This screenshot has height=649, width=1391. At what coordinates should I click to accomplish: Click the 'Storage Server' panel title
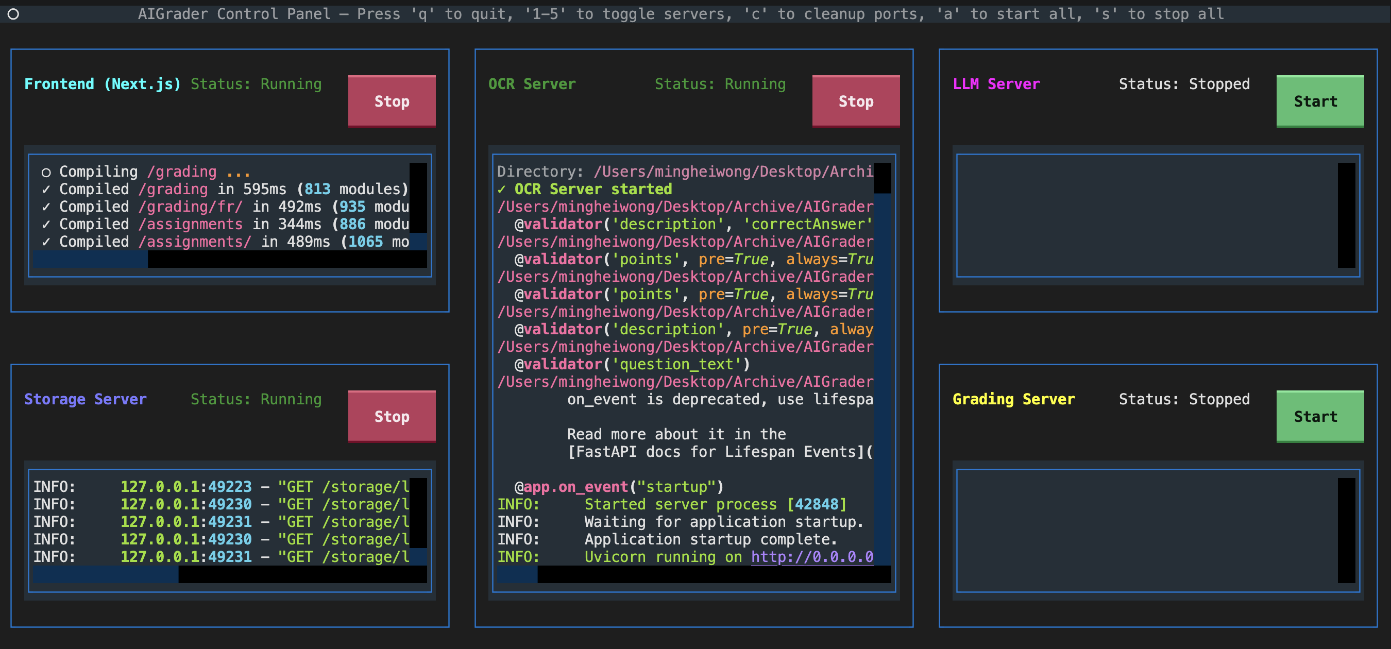tap(86, 399)
